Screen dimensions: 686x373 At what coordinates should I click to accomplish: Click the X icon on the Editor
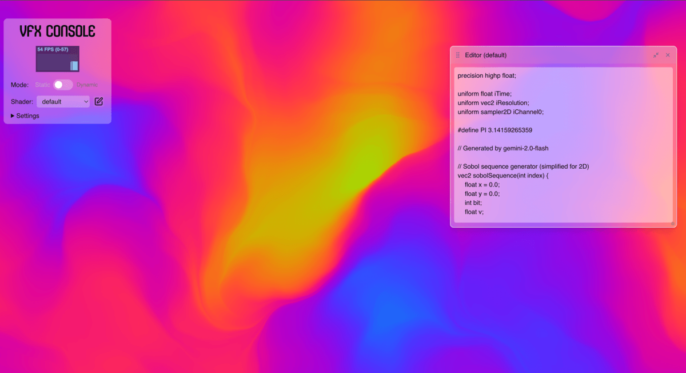[x=668, y=55]
